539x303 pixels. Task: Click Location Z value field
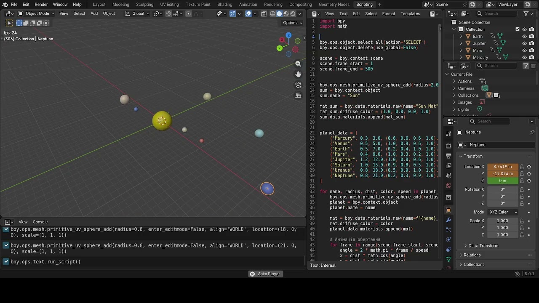[503, 181]
